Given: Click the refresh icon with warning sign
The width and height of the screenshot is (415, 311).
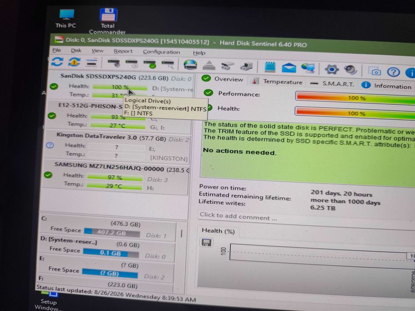Looking at the screenshot, I should coord(74,62).
